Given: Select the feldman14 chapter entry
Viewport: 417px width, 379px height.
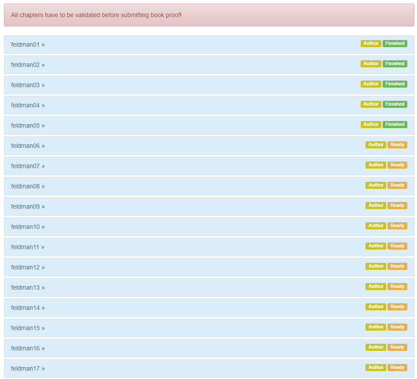Looking at the screenshot, I should [28, 308].
